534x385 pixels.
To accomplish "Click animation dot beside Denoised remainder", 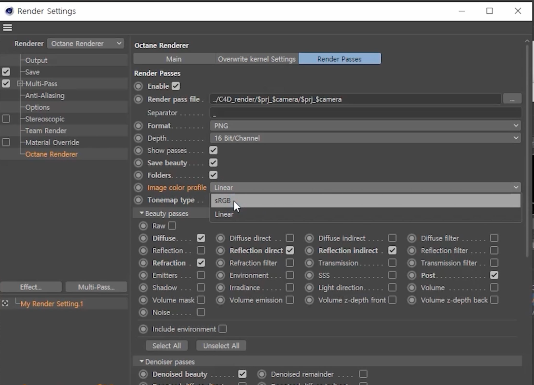I will [262, 374].
